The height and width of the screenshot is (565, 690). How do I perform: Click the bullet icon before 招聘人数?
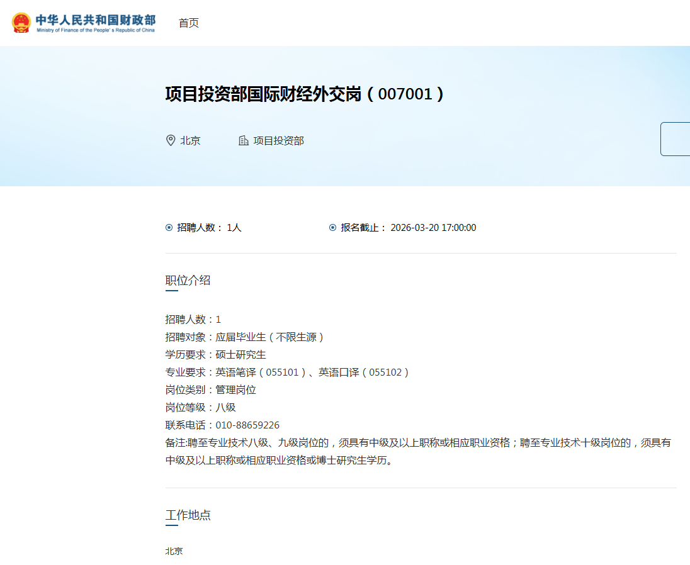[x=167, y=227]
